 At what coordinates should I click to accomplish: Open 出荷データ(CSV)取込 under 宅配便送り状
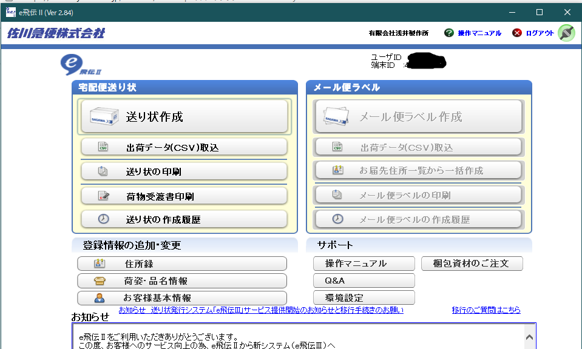coord(184,147)
